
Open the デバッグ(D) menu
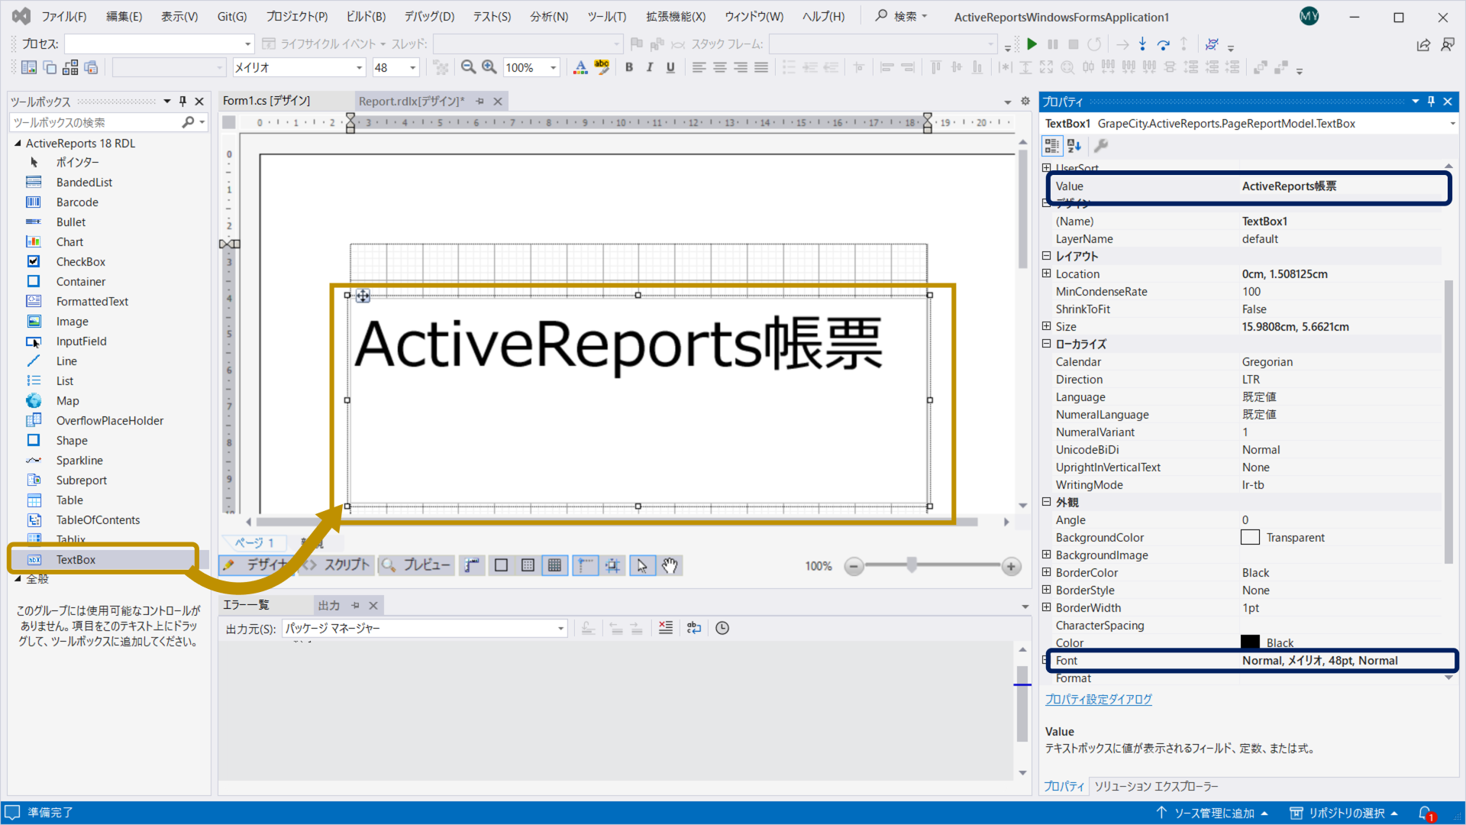pyautogui.click(x=429, y=17)
